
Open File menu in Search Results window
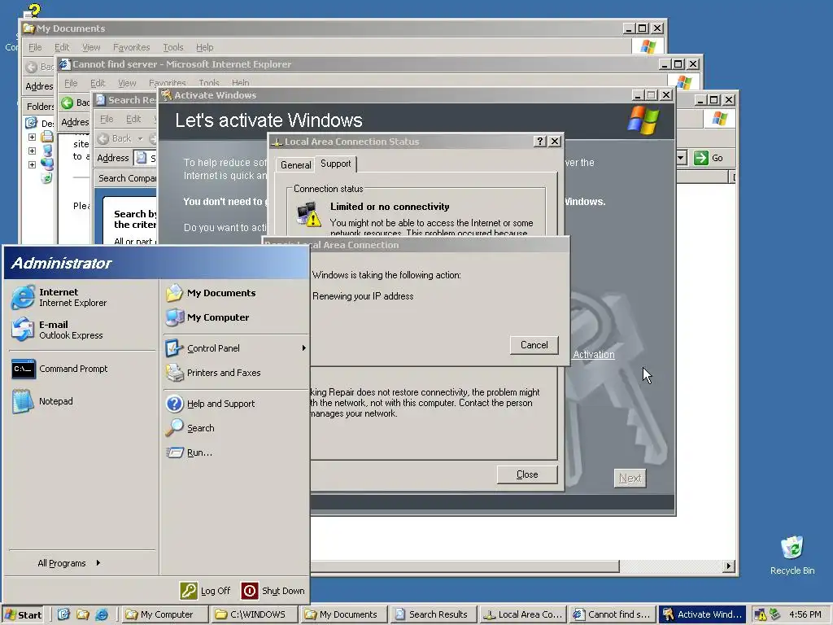(x=107, y=119)
